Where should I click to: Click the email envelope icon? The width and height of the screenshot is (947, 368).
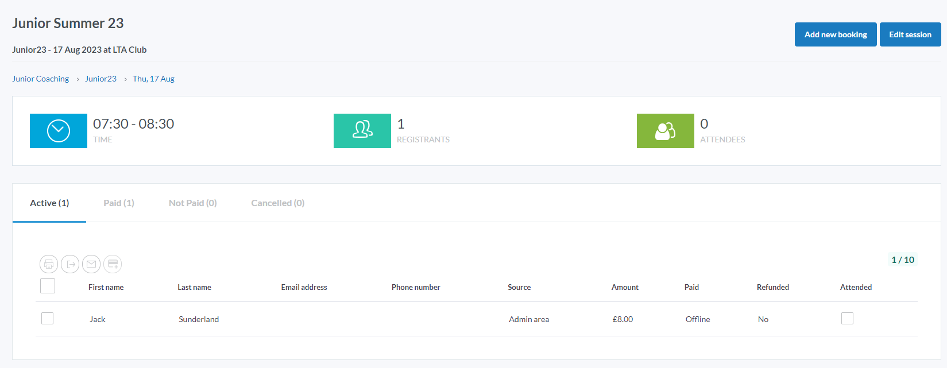(91, 264)
